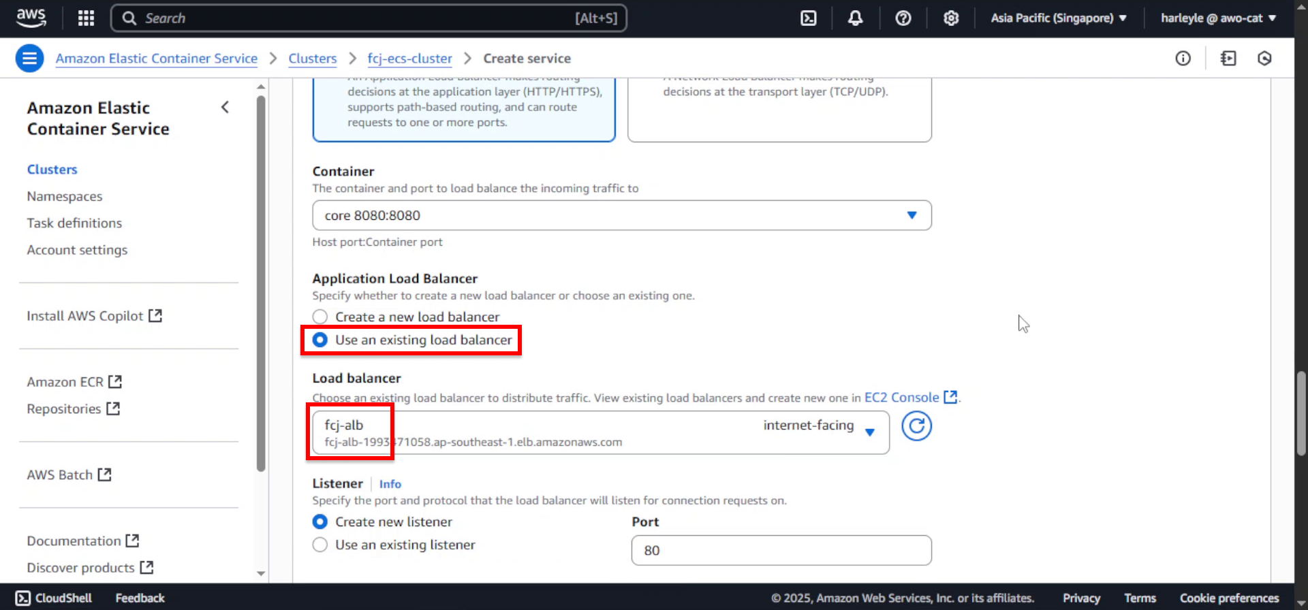Open AWS Batch sidebar link
The image size is (1308, 610).
[60, 475]
